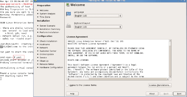Viewport: 187px width, 97px height.
Task: Select Check Installation step in sidebar
Action: pos(48,41)
